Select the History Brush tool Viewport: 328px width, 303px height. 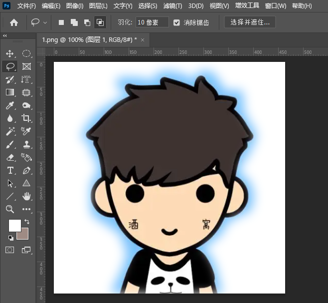click(10, 80)
